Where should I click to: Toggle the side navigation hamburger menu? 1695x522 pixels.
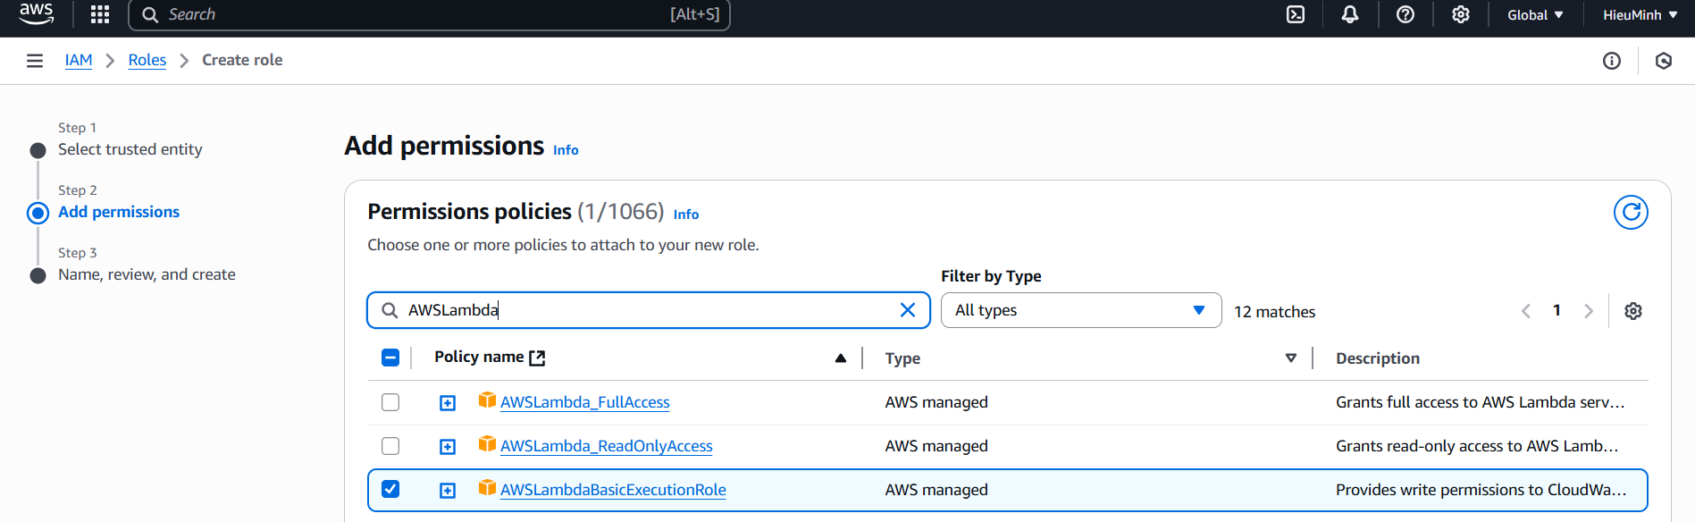35,61
